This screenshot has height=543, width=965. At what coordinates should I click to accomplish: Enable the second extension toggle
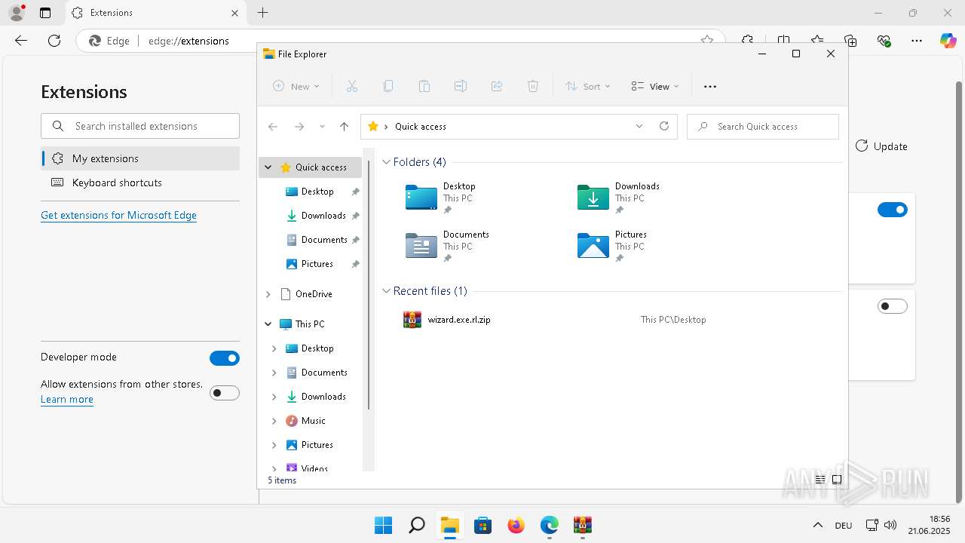pos(893,306)
